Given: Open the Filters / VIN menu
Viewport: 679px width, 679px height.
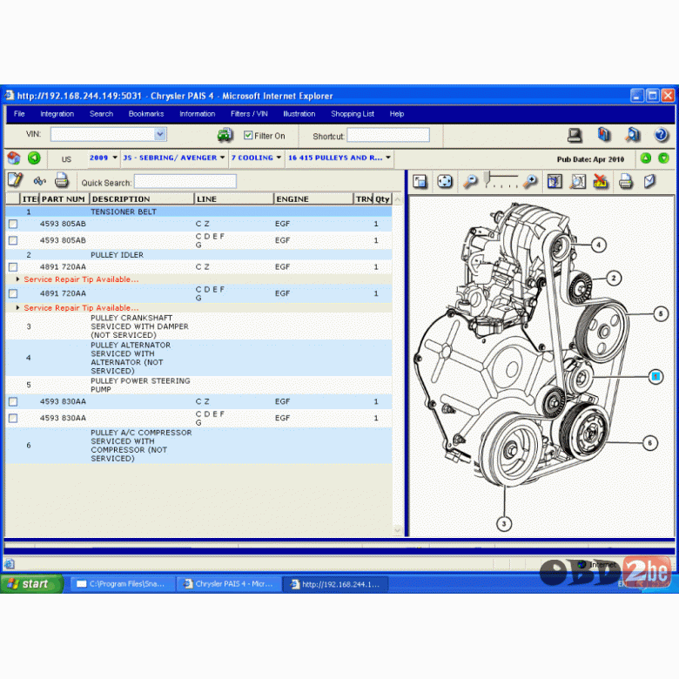Looking at the screenshot, I should [249, 114].
